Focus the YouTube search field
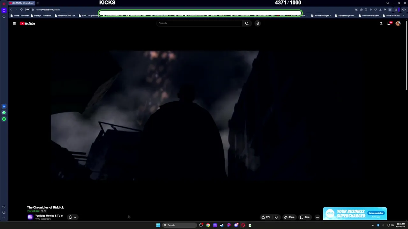 click(x=199, y=23)
